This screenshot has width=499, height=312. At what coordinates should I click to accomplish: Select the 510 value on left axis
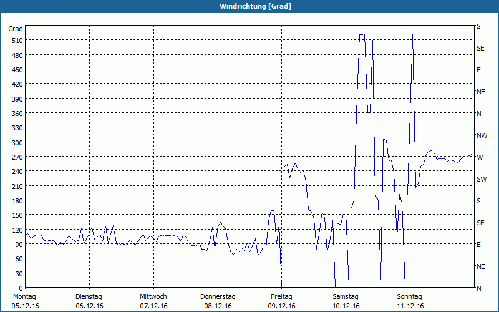(17, 41)
